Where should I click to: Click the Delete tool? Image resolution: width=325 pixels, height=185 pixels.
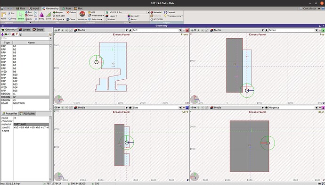coord(71,12)
